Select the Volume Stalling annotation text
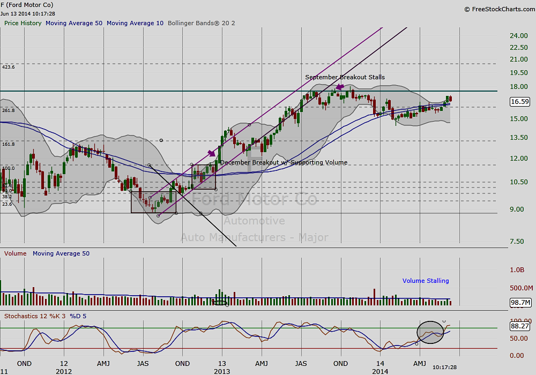Viewport: 536px width, 375px height. click(x=426, y=281)
